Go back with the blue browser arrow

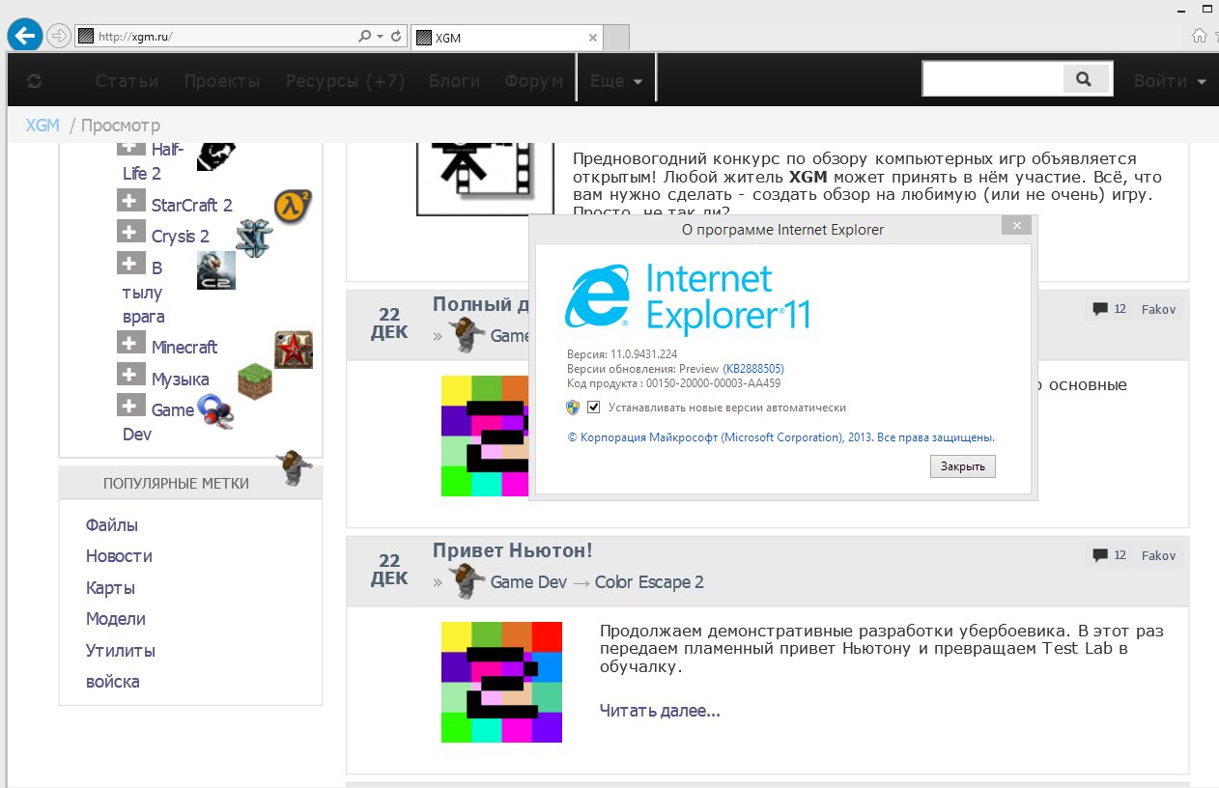pyautogui.click(x=25, y=35)
